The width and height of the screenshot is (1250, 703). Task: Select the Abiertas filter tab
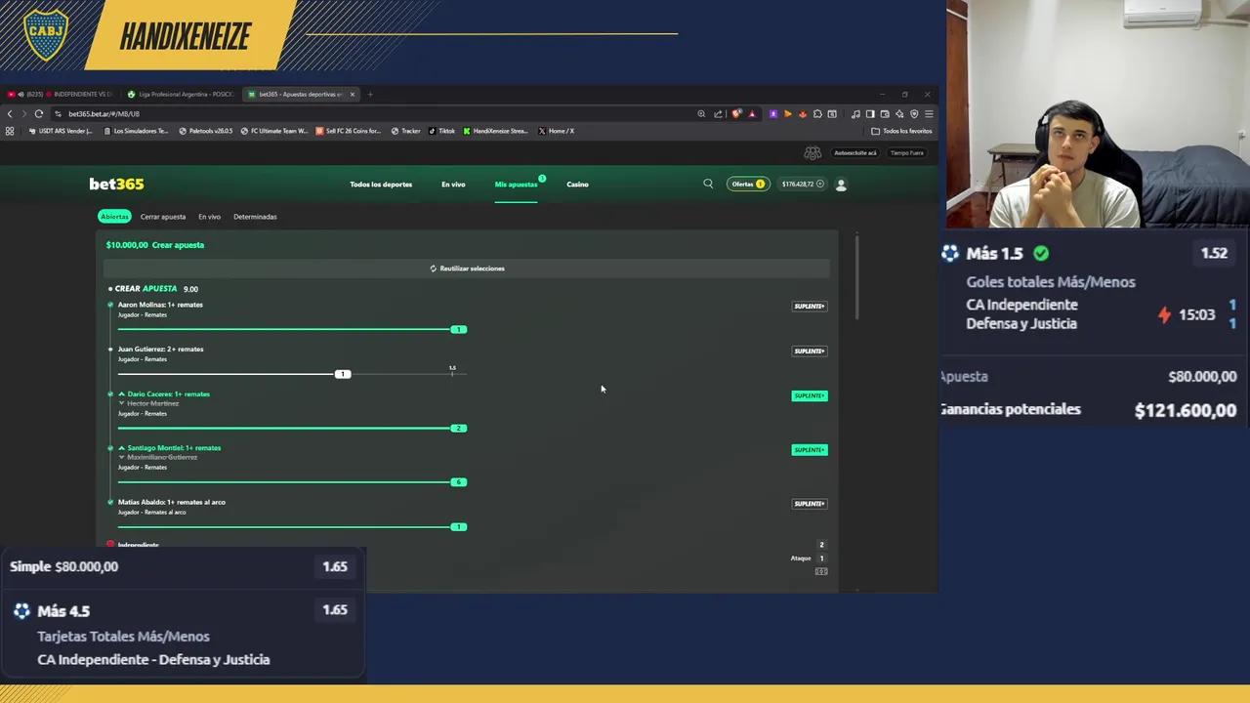click(x=114, y=217)
